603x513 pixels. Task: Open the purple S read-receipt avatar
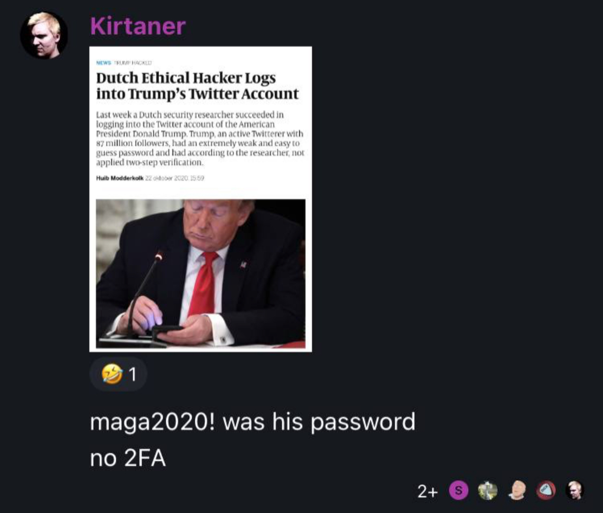(x=458, y=490)
